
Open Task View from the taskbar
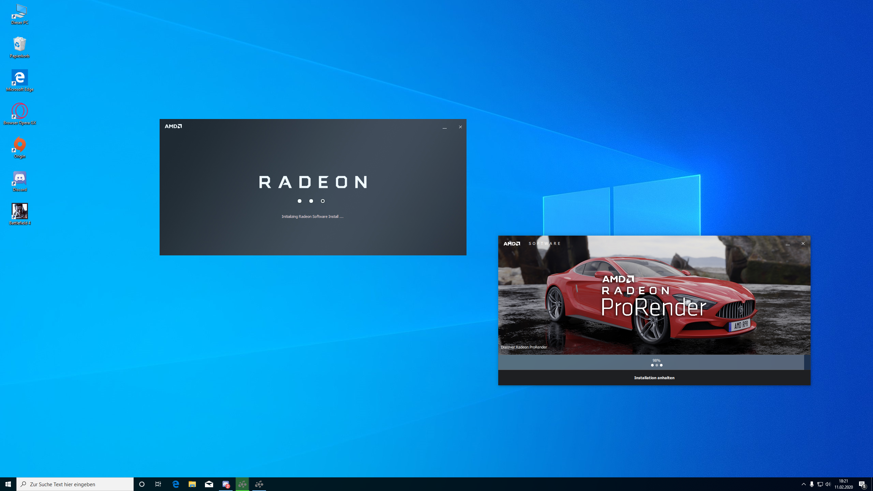click(x=158, y=484)
